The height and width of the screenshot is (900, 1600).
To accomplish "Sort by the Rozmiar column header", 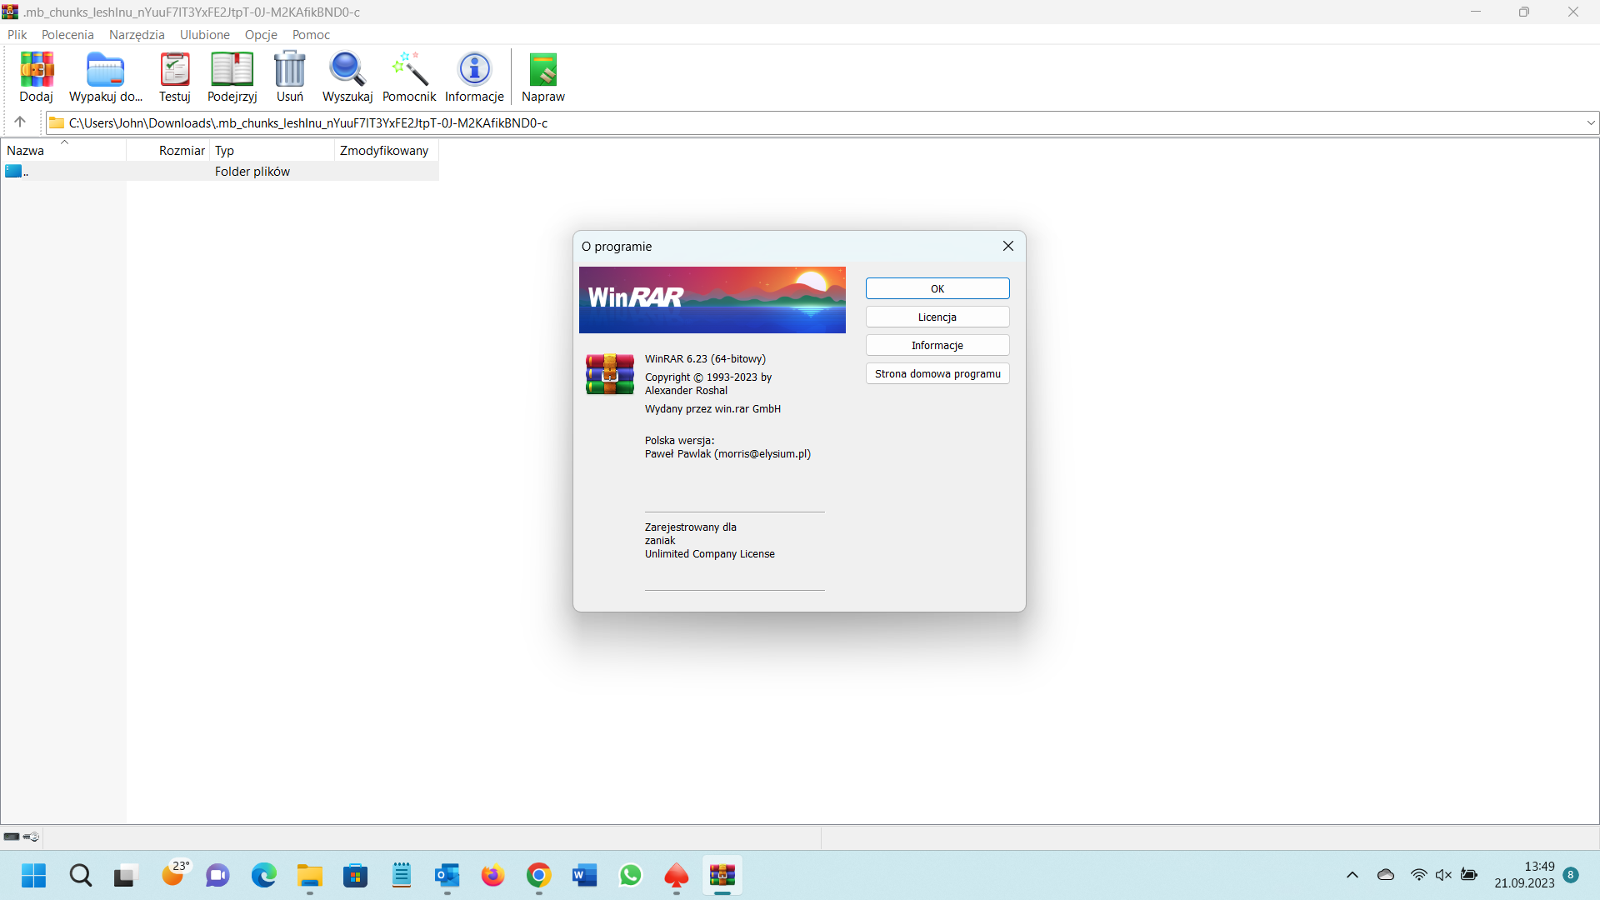I will (x=167, y=150).
